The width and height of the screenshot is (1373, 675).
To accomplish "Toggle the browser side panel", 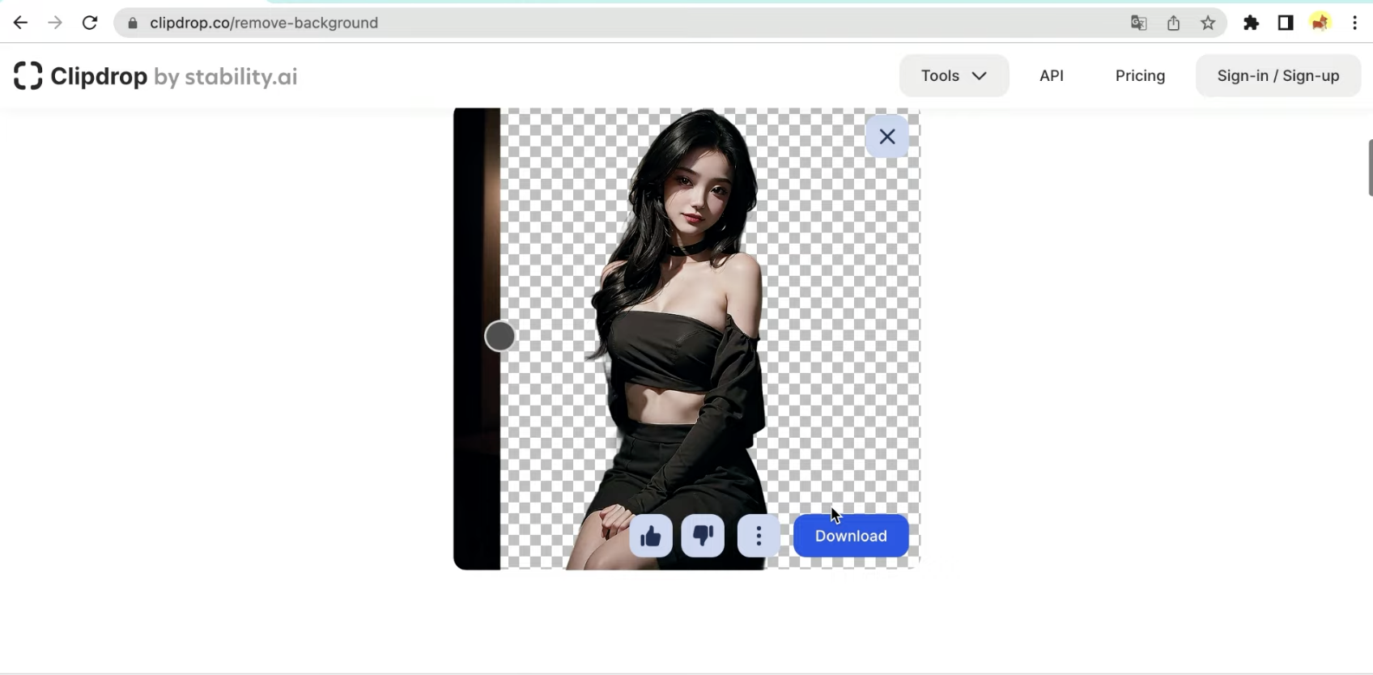I will pyautogui.click(x=1286, y=23).
